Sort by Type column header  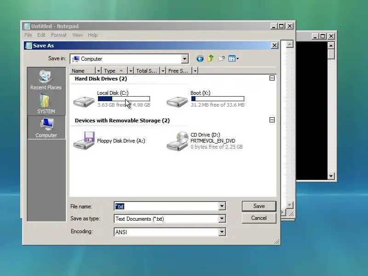115,71
